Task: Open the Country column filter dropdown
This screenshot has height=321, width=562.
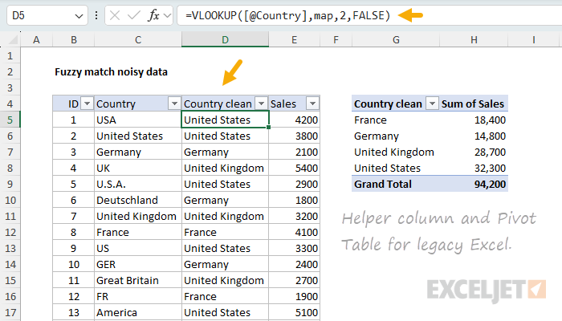Action: point(174,104)
